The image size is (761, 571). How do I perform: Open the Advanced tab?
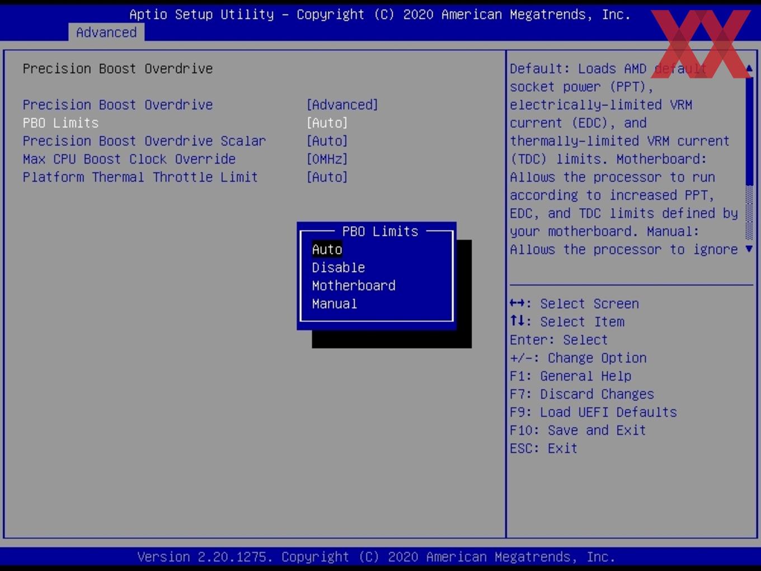[x=106, y=32]
